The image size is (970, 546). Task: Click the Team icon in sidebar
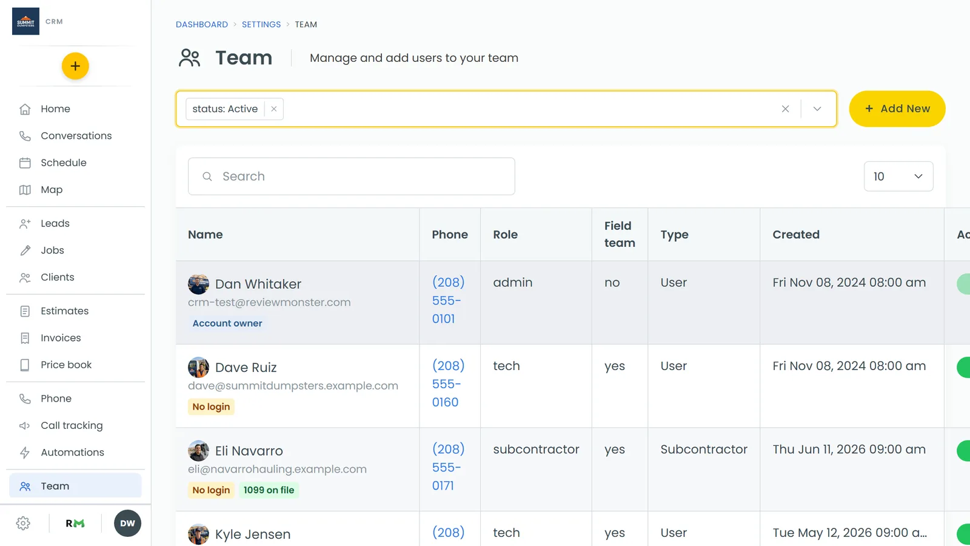tap(25, 486)
